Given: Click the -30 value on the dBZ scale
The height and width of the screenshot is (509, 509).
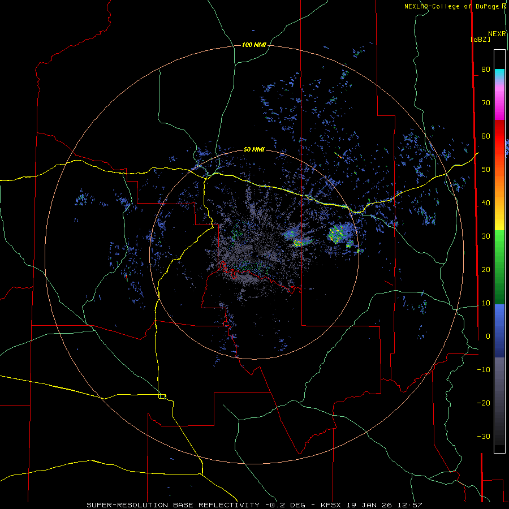Looking at the screenshot, I should [x=484, y=437].
